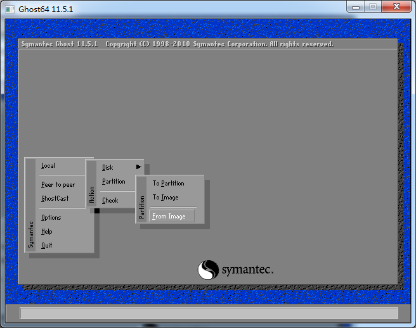Select Disk in Action menu
The width and height of the screenshot is (416, 328).
[x=107, y=167]
